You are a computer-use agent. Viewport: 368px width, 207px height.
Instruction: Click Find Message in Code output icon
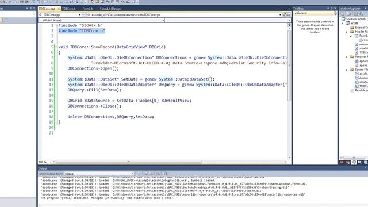[139, 174]
